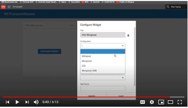Screen dimensions: 188x108
Task: Click Homepages in the top bar
Action: pos(18,7)
